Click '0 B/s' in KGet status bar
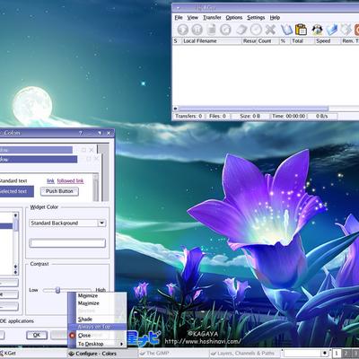Viewport: 359px width, 359px height. point(322,116)
